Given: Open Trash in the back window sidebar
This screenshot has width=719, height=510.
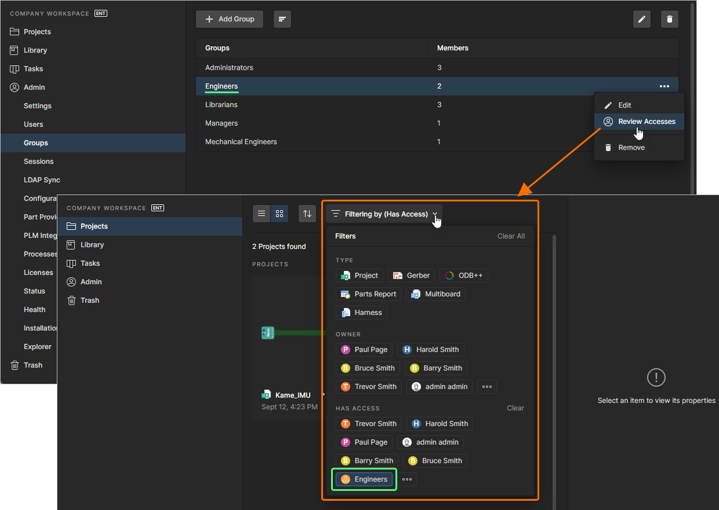Looking at the screenshot, I should [29, 365].
